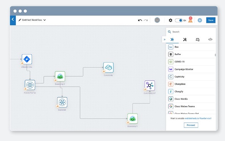Undo the last action
225x141 pixels.
pyautogui.click(x=140, y=20)
